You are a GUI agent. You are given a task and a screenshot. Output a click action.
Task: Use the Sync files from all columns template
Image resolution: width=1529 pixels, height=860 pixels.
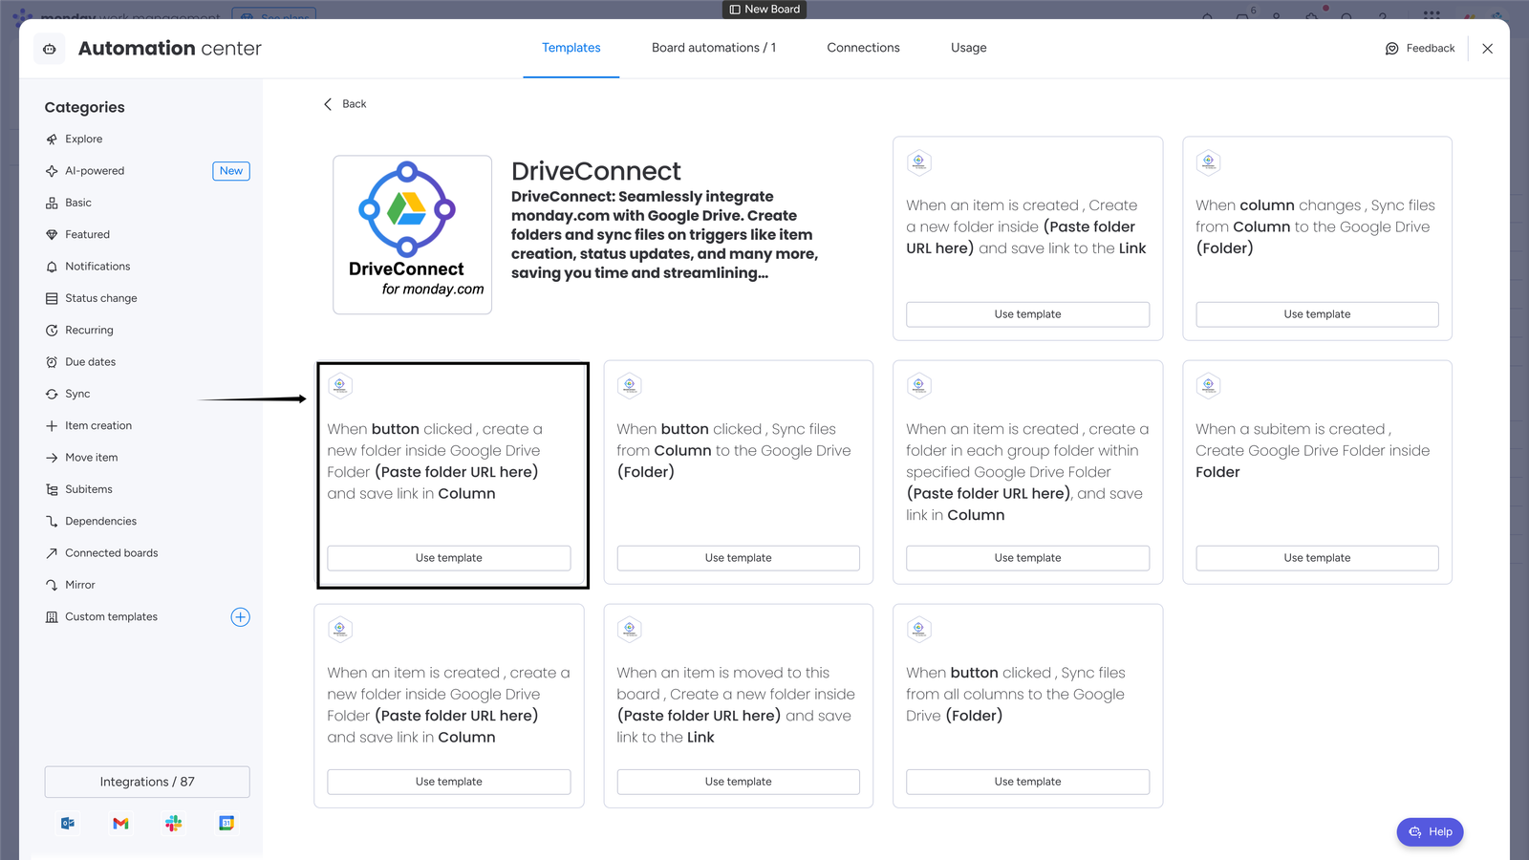point(1027,782)
